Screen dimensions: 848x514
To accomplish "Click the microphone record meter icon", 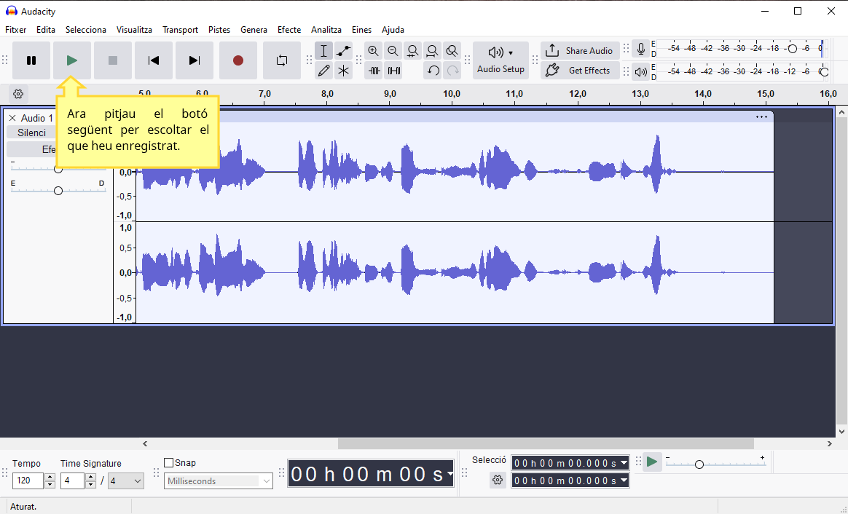I will pyautogui.click(x=641, y=49).
